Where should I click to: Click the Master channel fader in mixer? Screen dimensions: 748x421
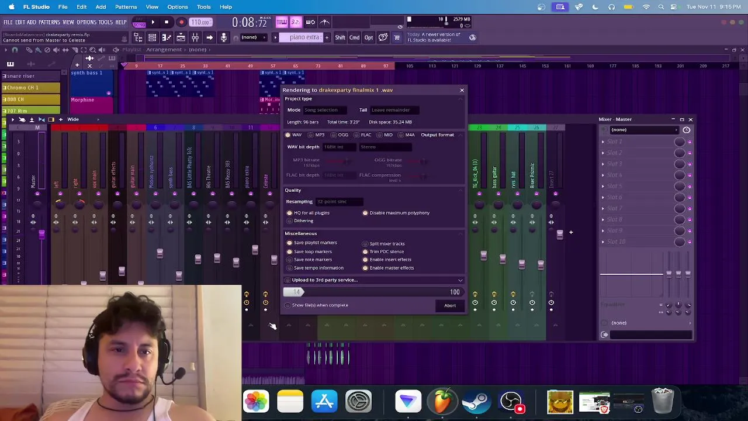pyautogui.click(x=41, y=234)
